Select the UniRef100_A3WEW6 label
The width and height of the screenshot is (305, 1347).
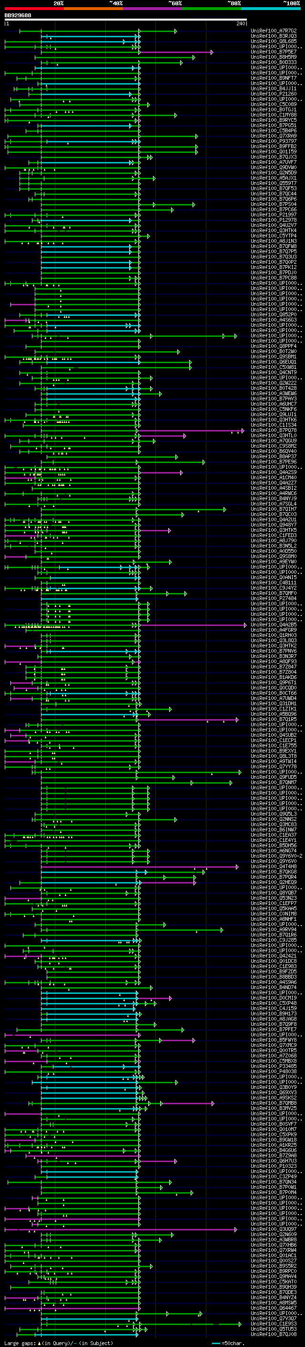coord(274,393)
